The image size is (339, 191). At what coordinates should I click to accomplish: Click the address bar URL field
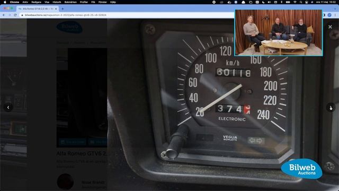[x=128, y=15]
